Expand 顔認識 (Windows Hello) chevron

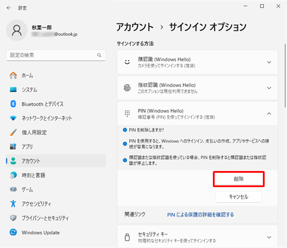pos(269,62)
